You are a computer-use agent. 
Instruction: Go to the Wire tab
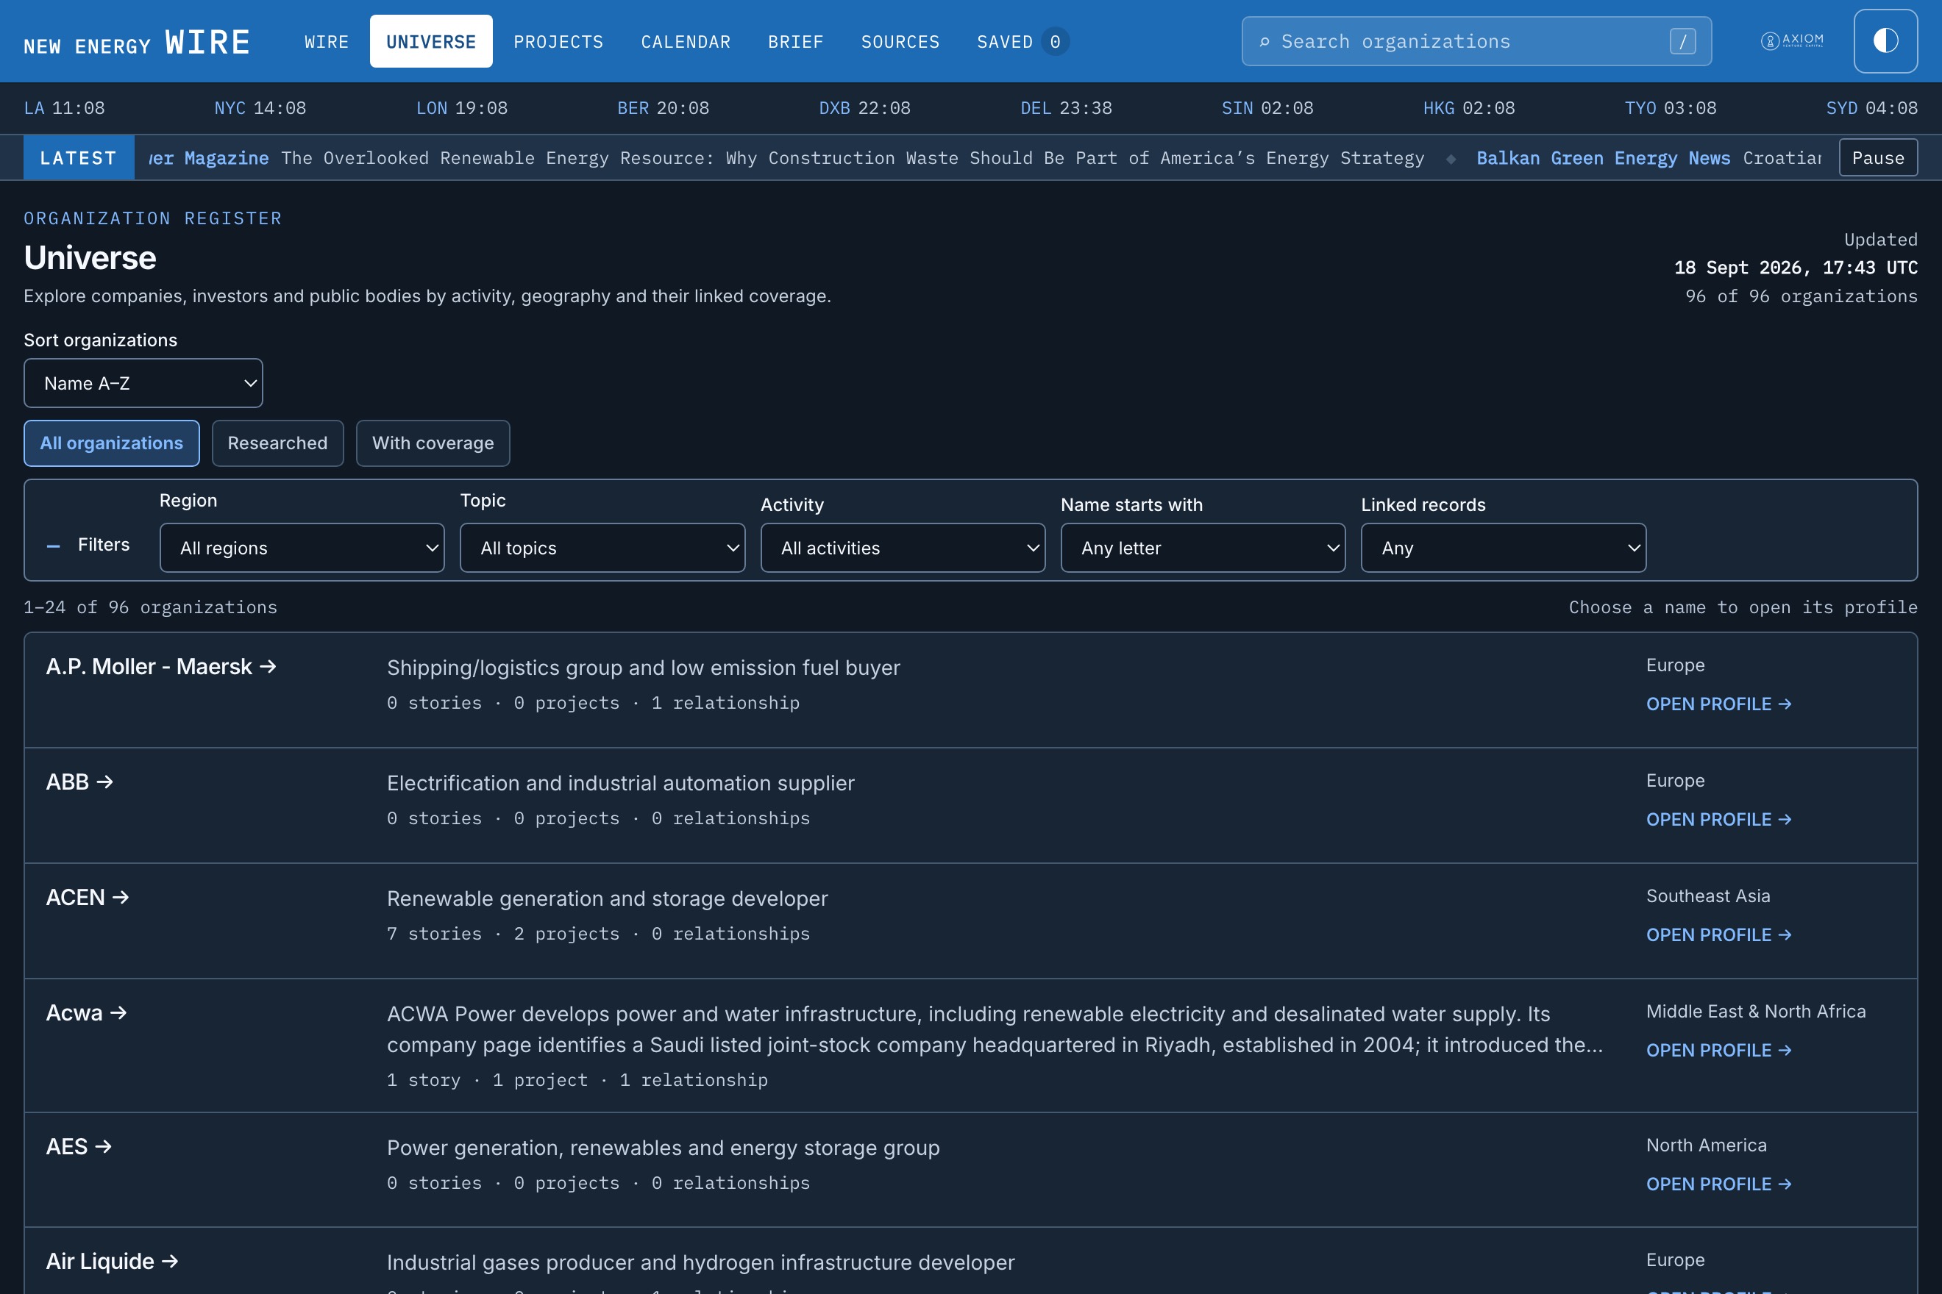326,41
